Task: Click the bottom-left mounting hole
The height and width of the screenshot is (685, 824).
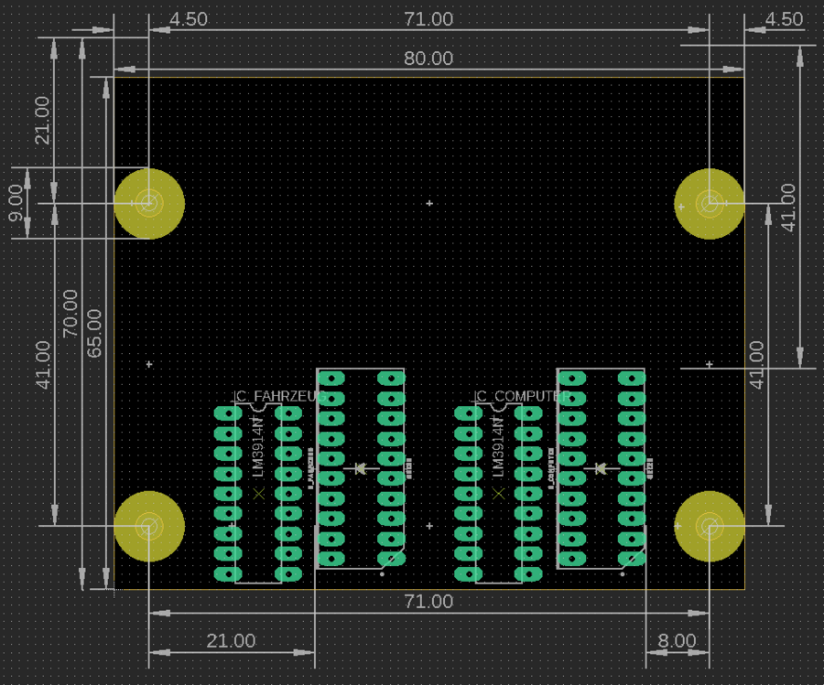Action: tap(149, 526)
